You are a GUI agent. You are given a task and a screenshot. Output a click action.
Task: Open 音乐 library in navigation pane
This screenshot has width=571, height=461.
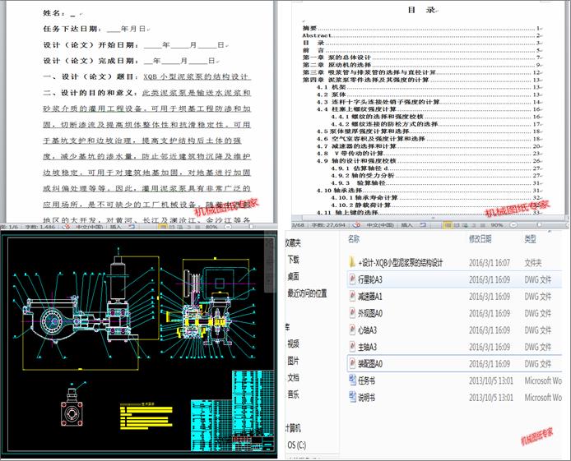(294, 394)
